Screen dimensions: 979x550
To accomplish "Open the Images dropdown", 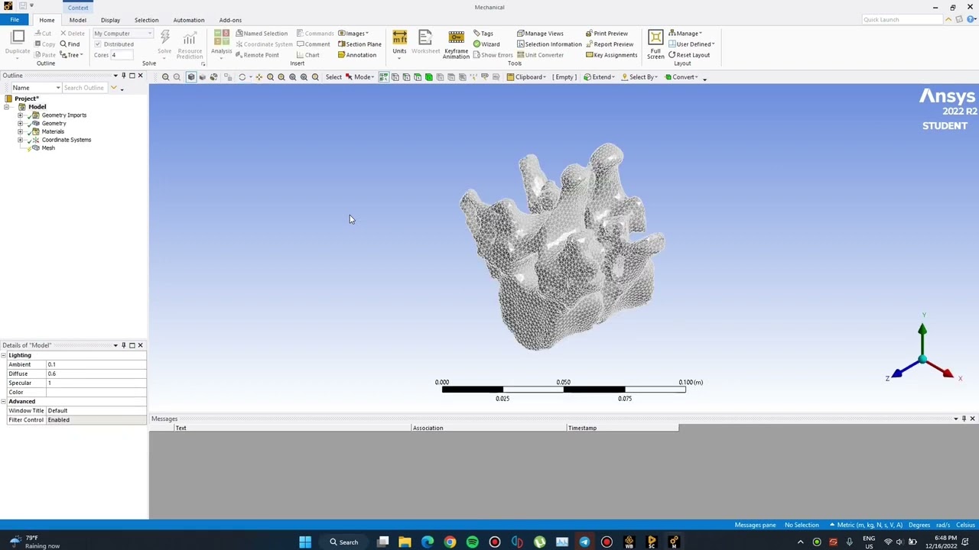I will (x=353, y=34).
